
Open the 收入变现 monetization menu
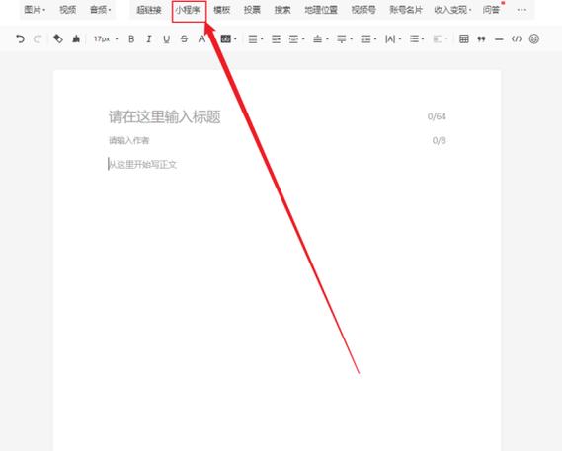coord(452,10)
